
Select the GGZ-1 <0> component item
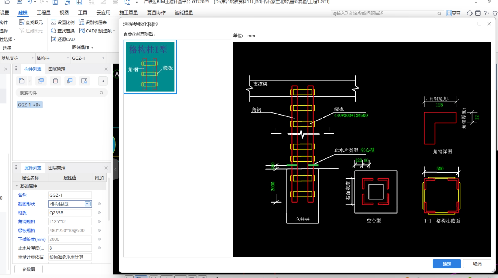30,105
